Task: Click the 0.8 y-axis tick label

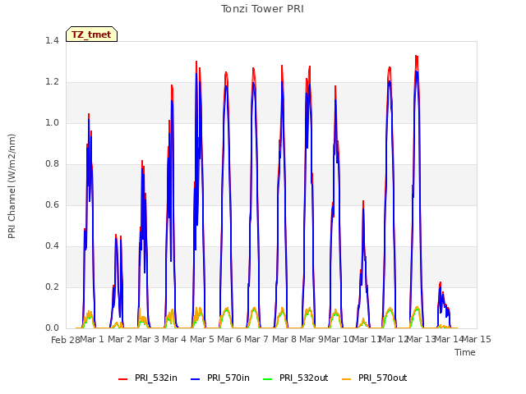Action: click(x=52, y=164)
